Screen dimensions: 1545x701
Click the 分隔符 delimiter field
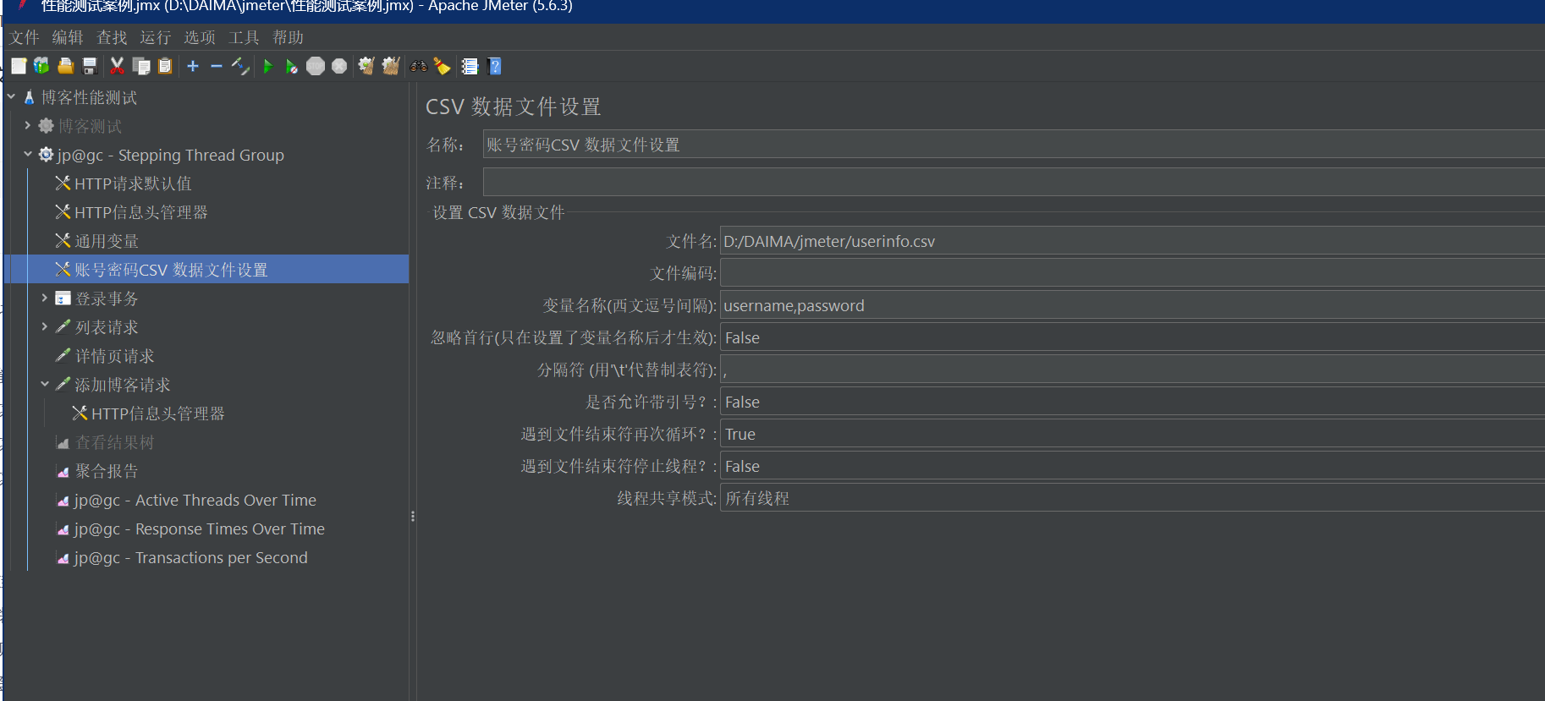click(1132, 370)
